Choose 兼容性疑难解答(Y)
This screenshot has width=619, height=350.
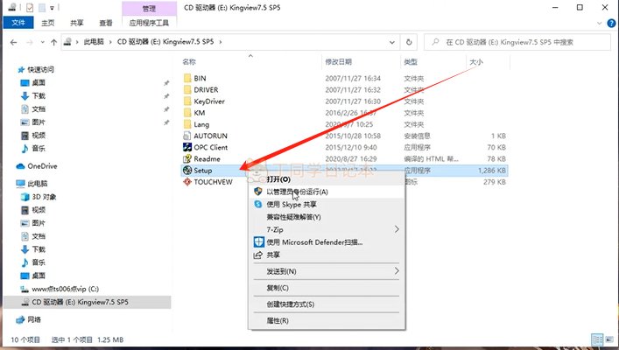click(x=327, y=217)
